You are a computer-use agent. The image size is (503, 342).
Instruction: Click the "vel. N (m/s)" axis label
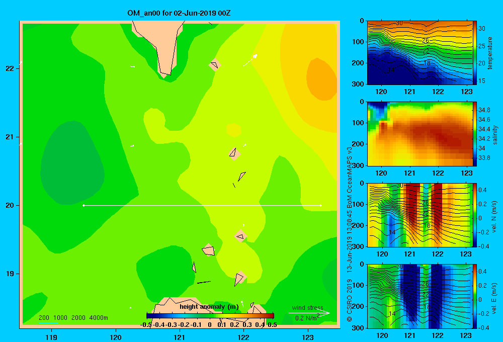(x=494, y=217)
